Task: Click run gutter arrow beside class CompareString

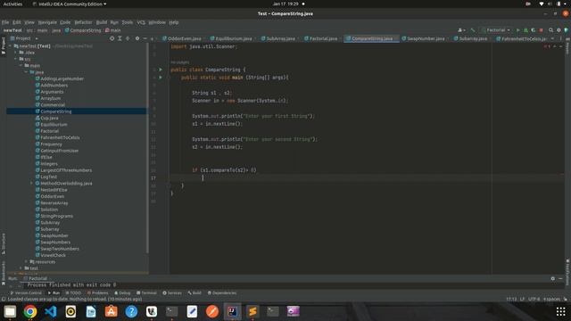Action: 161,70
